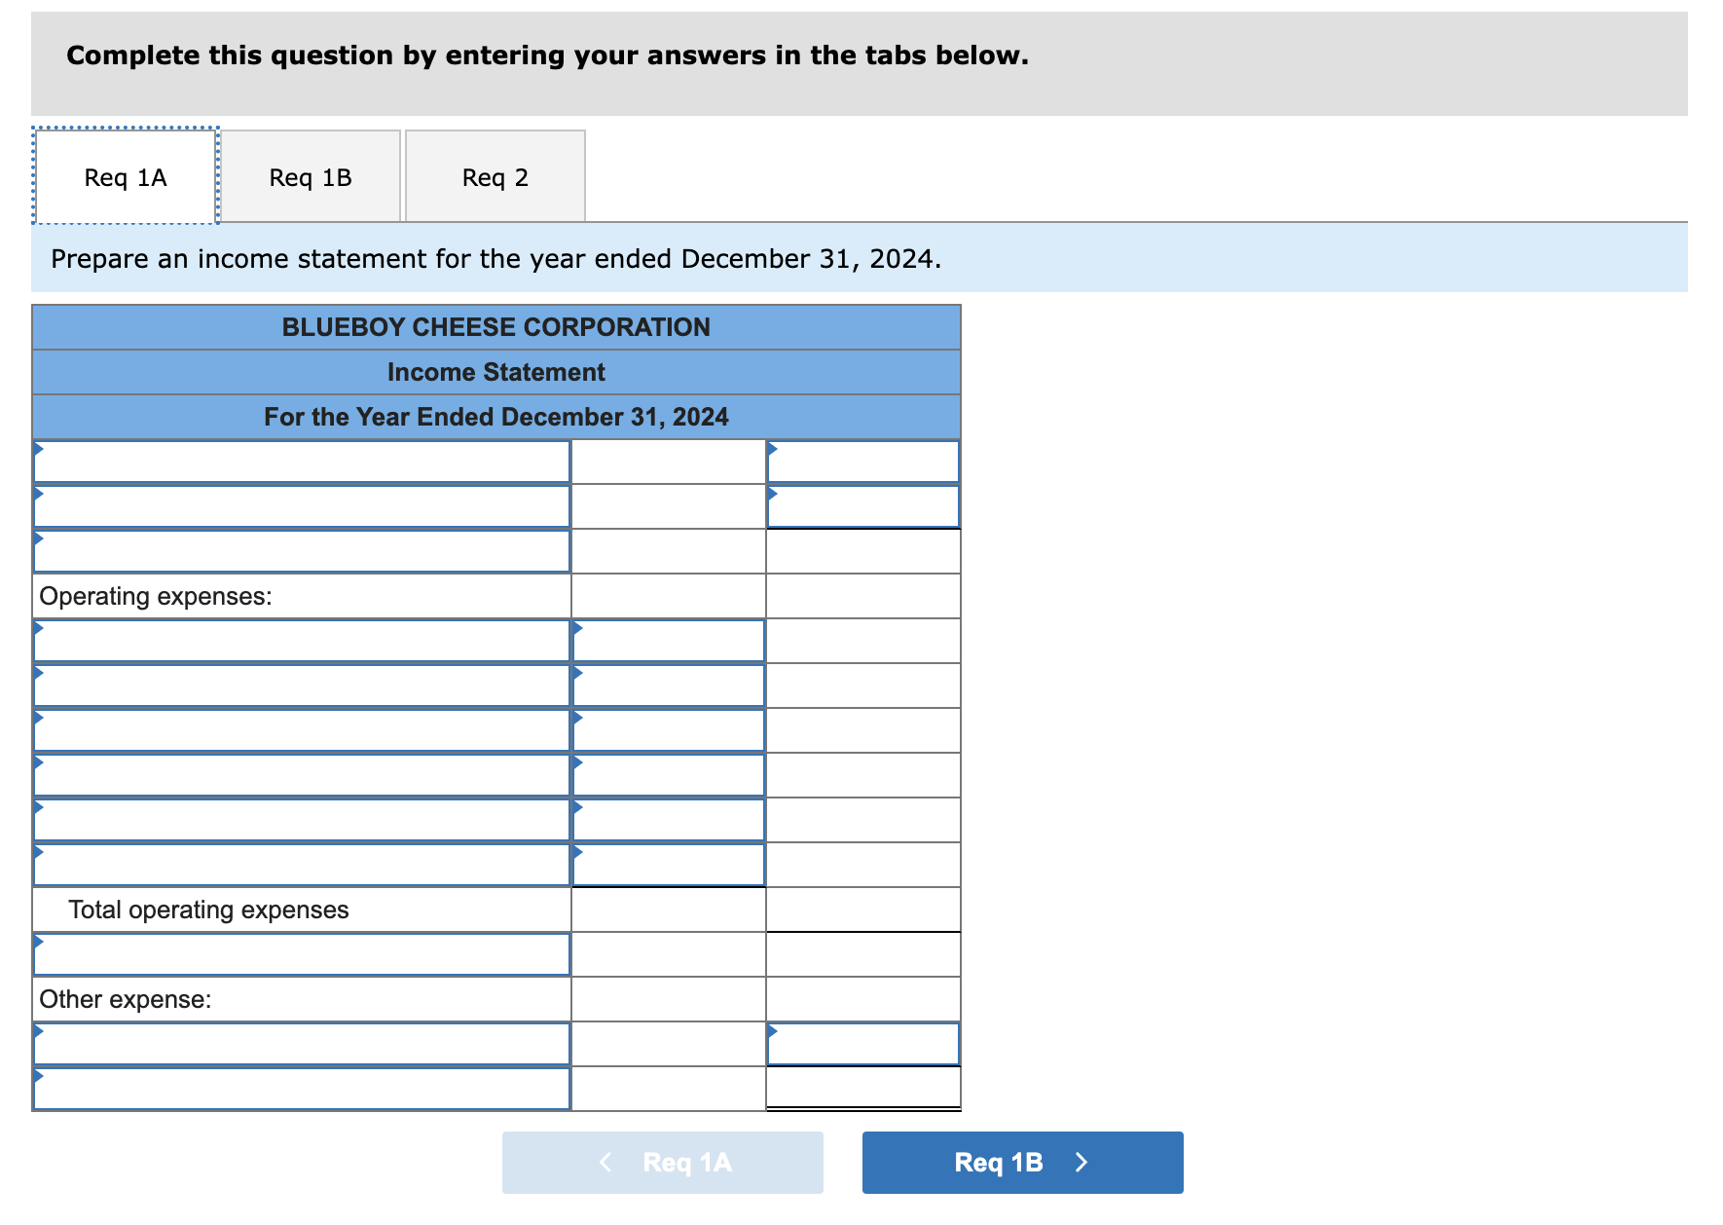
Task: Open the account dropdown below Total operating expenses
Action: [302, 954]
